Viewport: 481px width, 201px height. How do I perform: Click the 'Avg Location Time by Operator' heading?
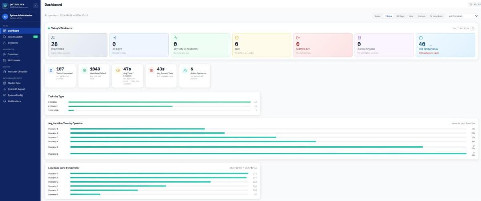pyautogui.click(x=65, y=123)
